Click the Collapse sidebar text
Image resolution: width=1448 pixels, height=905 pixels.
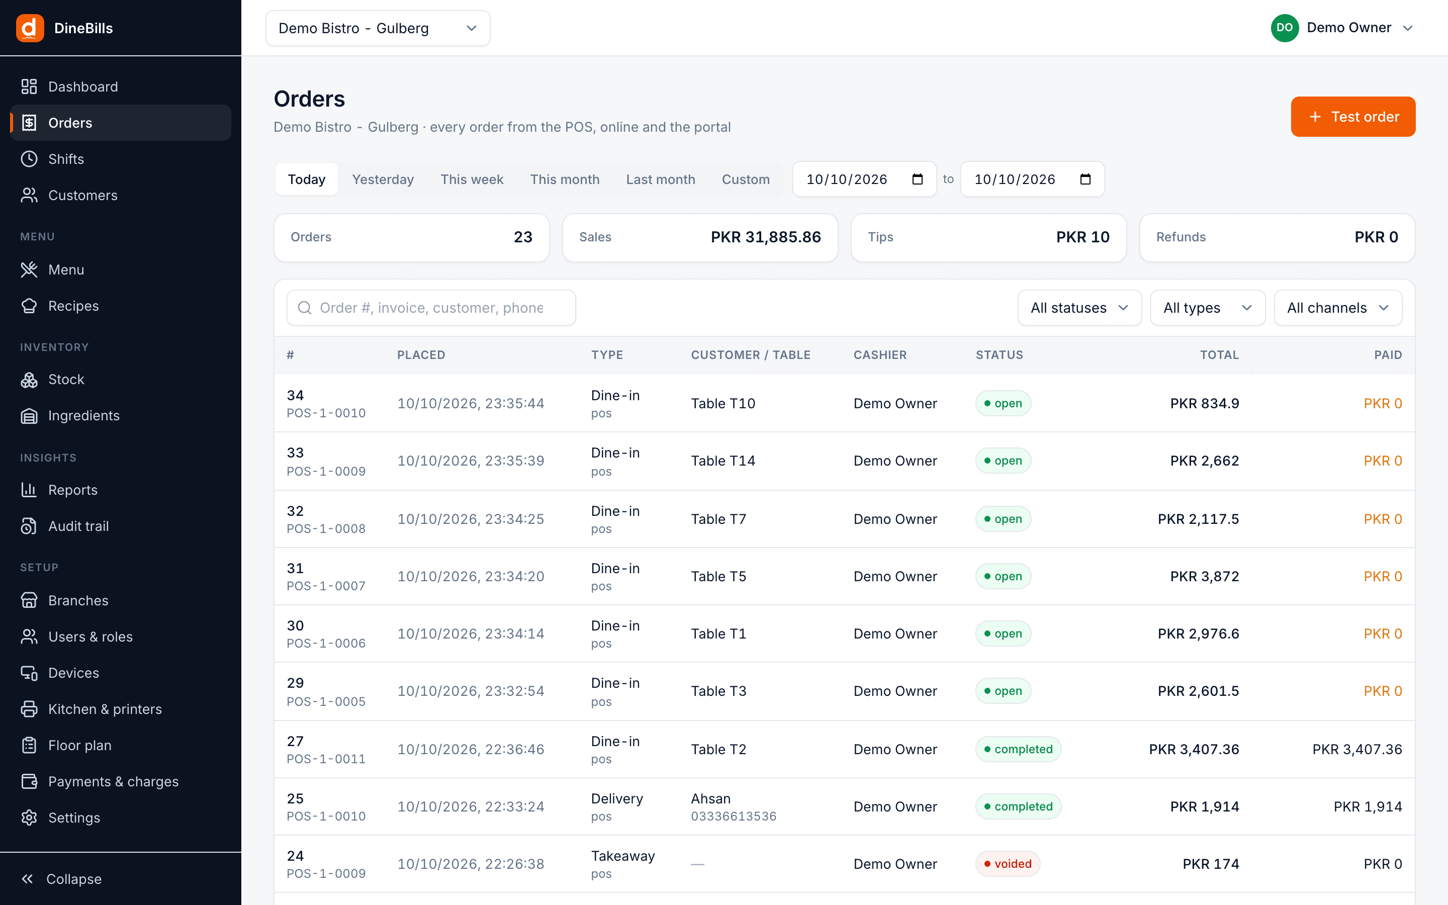pyautogui.click(x=73, y=879)
